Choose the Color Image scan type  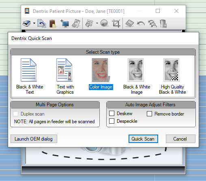(101, 74)
